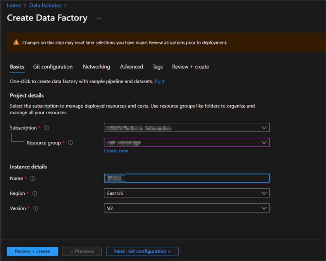This screenshot has height=261, width=326.
Task: Click the warning banner message text
Action: click(124, 43)
